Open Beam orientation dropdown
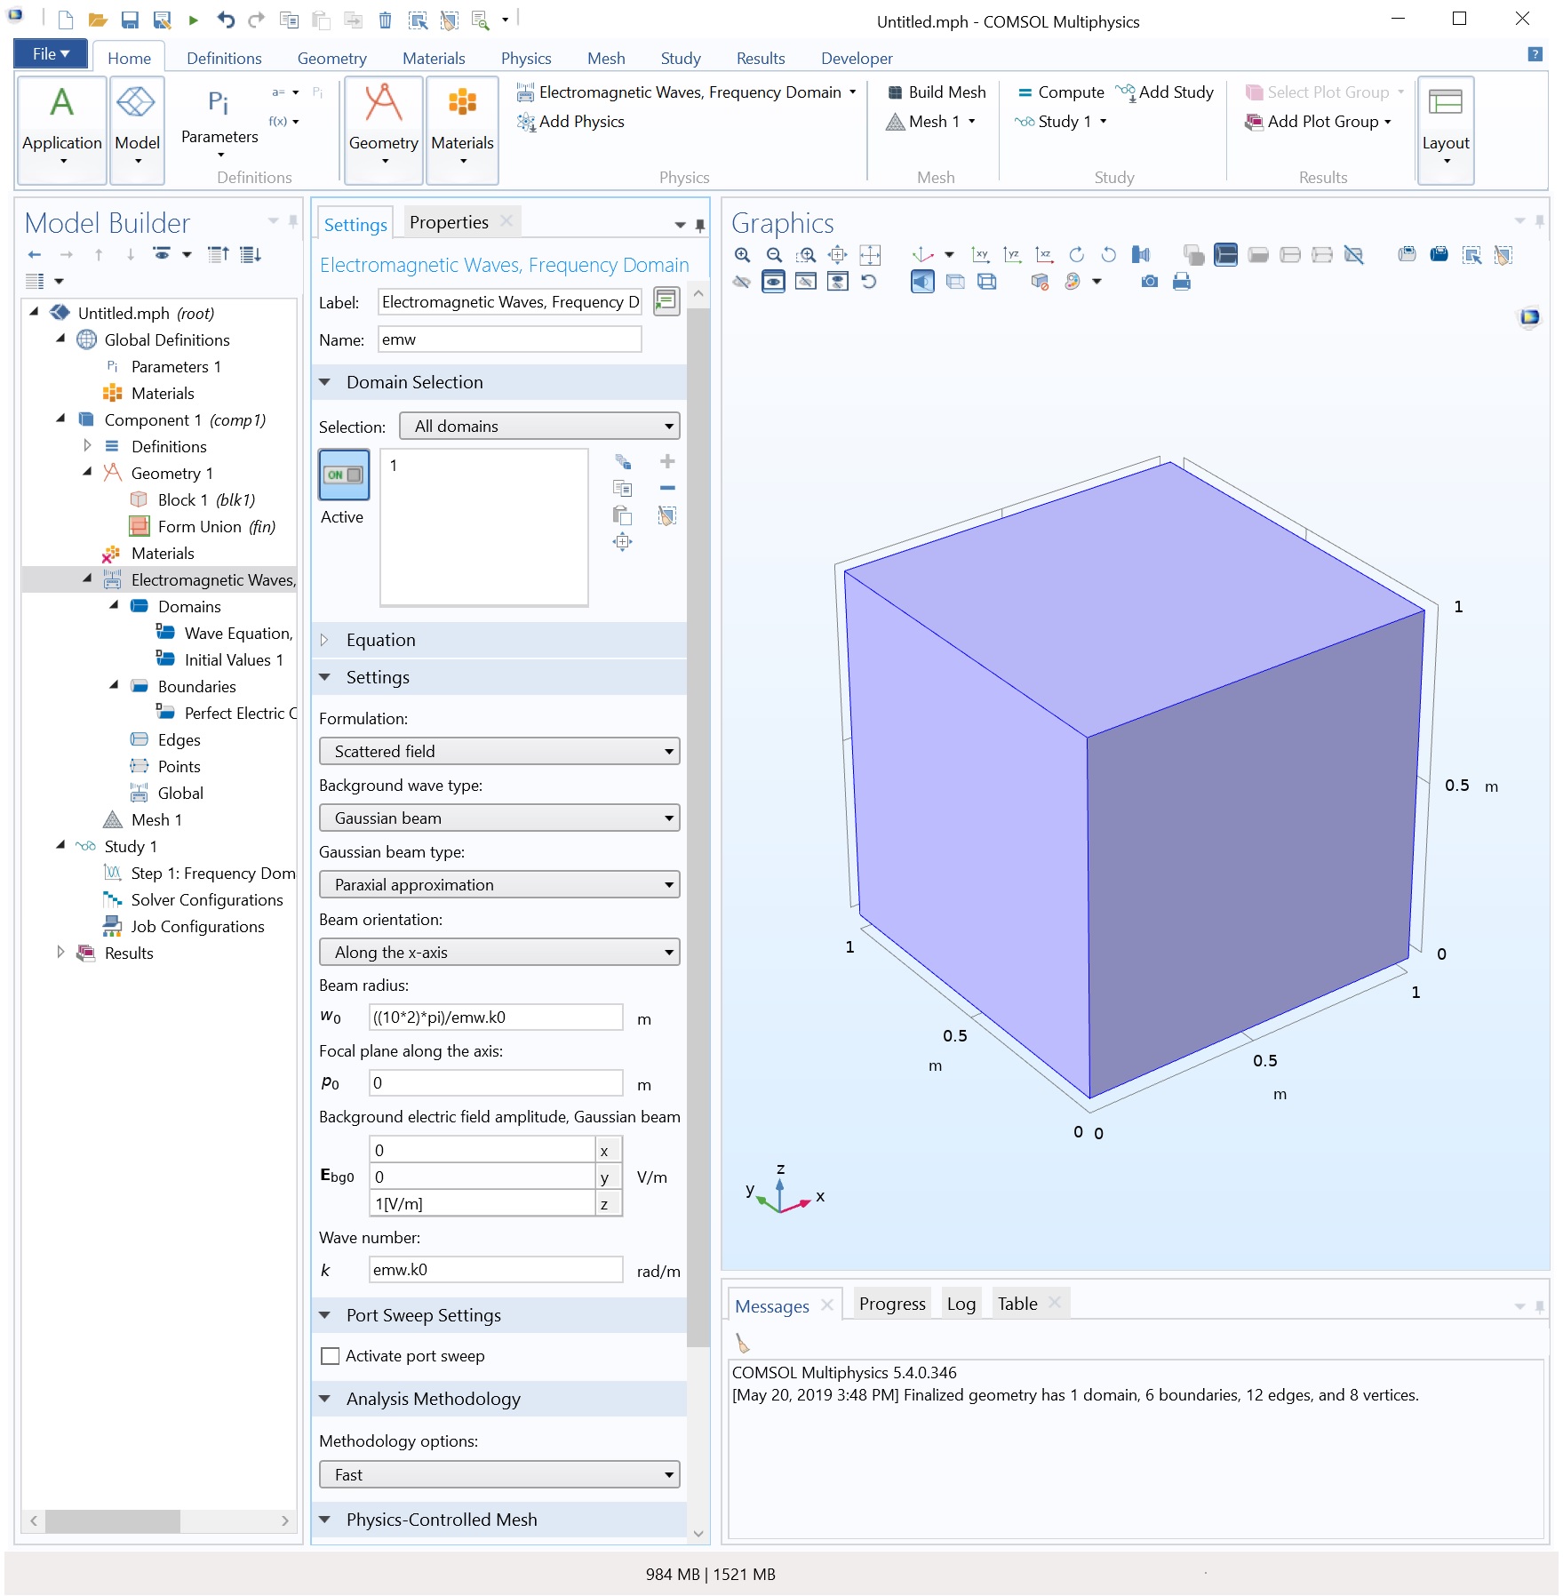This screenshot has width=1563, height=1596. (x=498, y=953)
